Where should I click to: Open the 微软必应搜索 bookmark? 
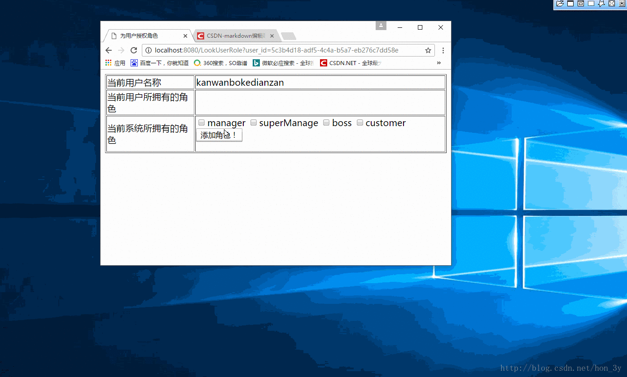[284, 63]
